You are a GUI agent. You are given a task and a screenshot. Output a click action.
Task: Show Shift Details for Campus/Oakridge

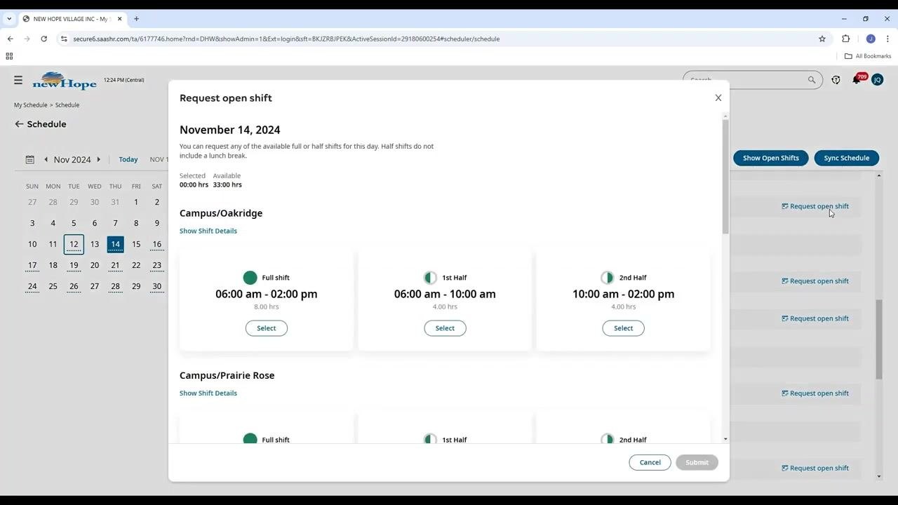click(x=208, y=231)
